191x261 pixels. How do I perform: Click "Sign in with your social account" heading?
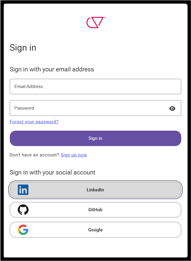click(52, 172)
